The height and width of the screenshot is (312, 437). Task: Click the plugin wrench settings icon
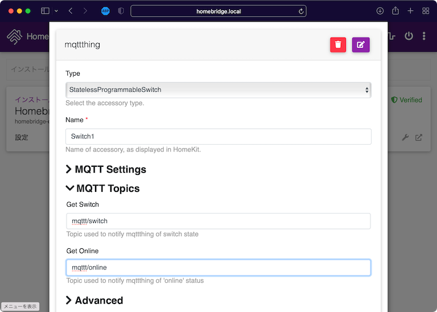pyautogui.click(x=406, y=137)
